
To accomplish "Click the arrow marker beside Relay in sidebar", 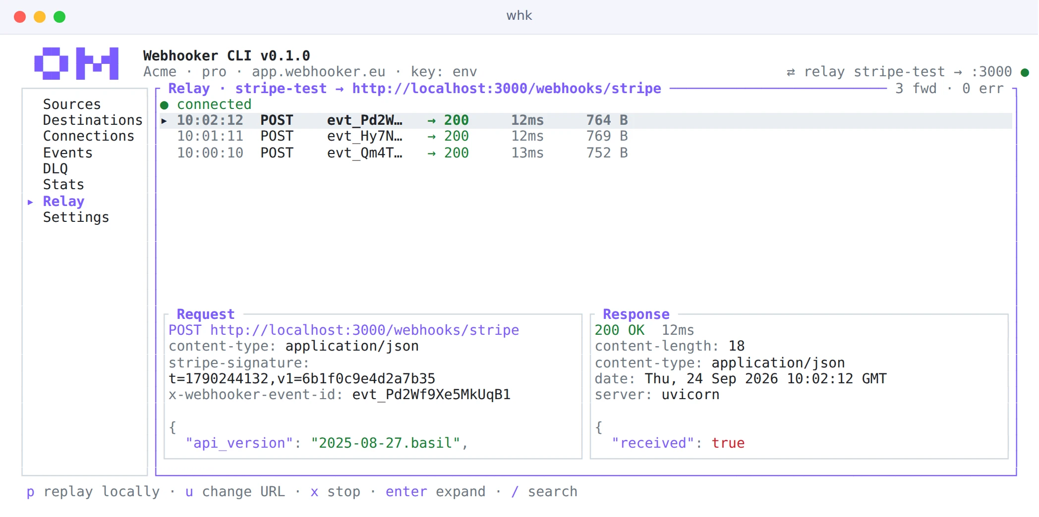I will click(x=30, y=202).
